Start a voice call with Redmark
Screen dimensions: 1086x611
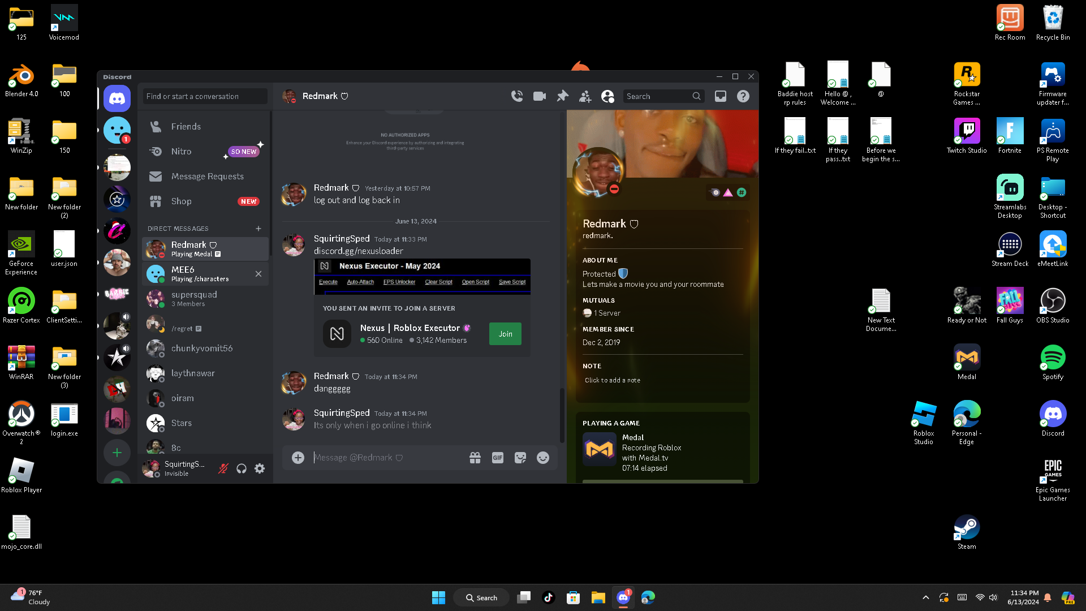(516, 96)
